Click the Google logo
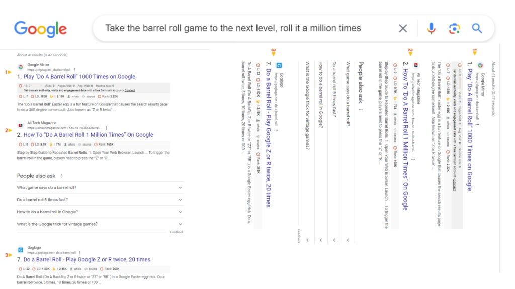Image resolution: width=515 pixels, height=289 pixels. pos(40,29)
